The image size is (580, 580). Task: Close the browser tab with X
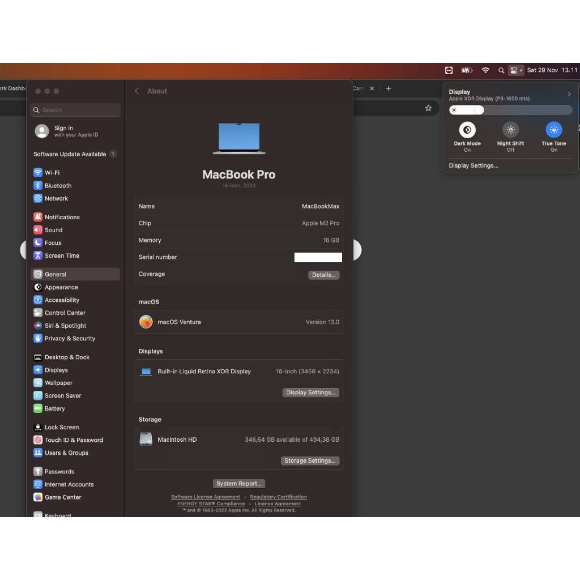[372, 88]
